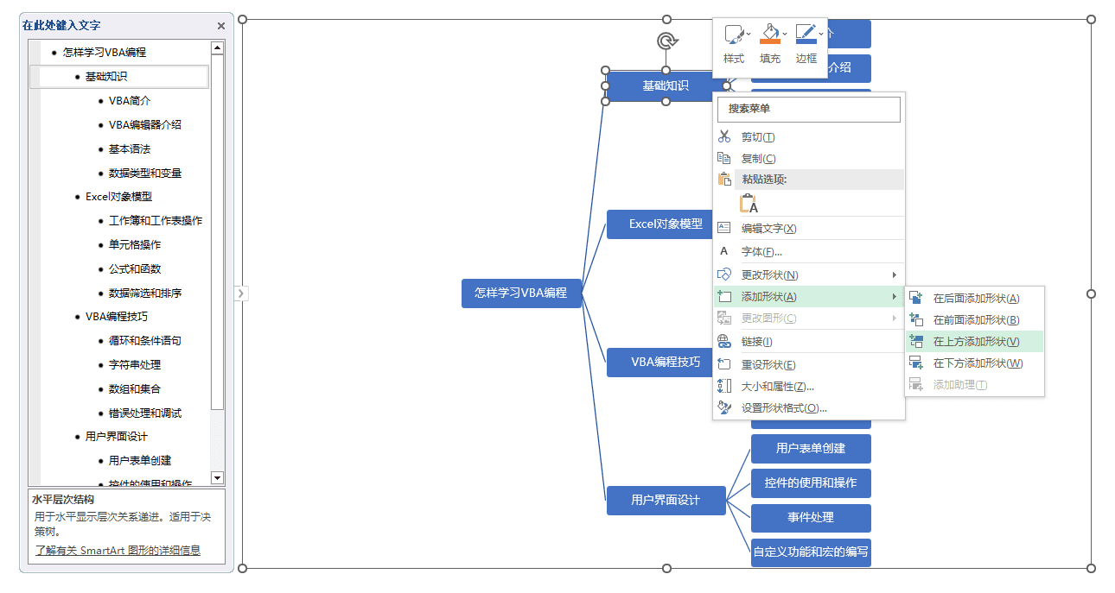Screen dimensions: 1115x593
Task: Open the 了解有关 SmartArt 图形的详细信息 link
Action: coord(118,550)
